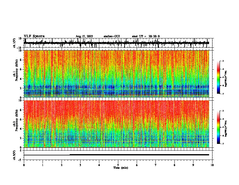Click inside the ch.1 spectrogram panel
Image resolution: width=239 pixels, height=185 pixels.
click(116, 74)
